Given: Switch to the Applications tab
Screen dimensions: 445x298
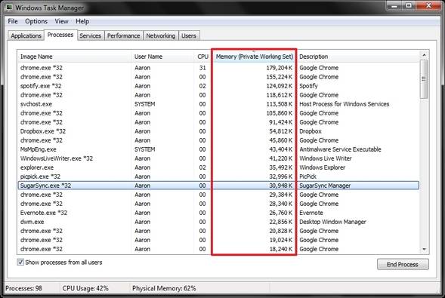Looking at the screenshot, I should pyautogui.click(x=26, y=35).
